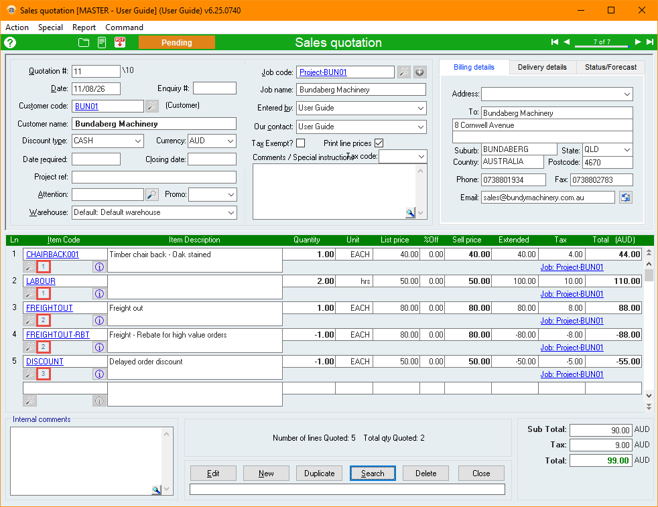Open the Our contact dropdown
Image resolution: width=658 pixels, height=507 pixels.
point(421,127)
